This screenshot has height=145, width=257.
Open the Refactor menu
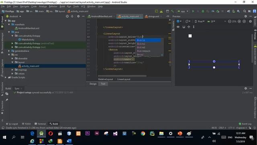(53, 6)
